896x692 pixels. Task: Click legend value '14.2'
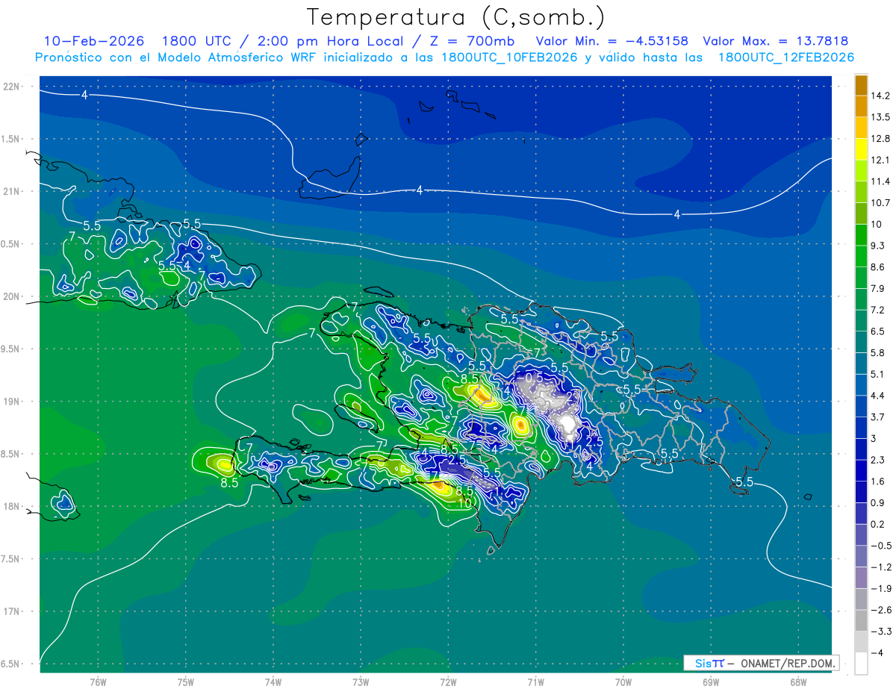click(x=879, y=96)
